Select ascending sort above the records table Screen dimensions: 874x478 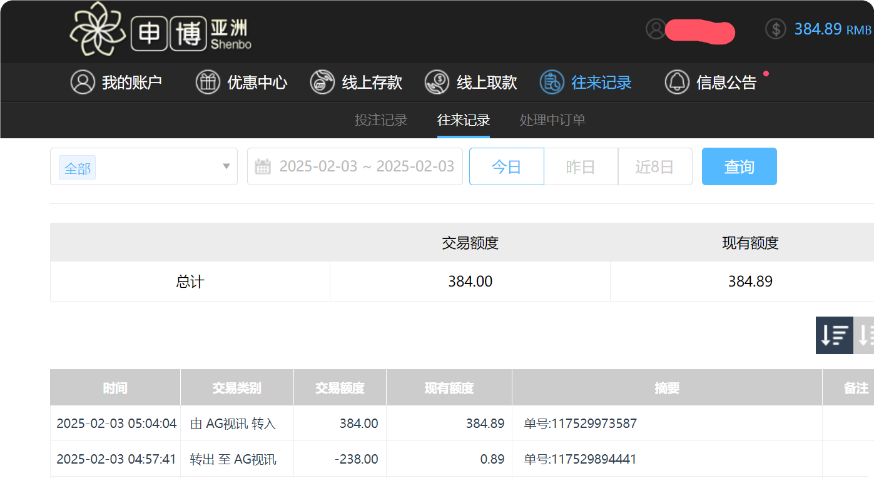click(867, 335)
